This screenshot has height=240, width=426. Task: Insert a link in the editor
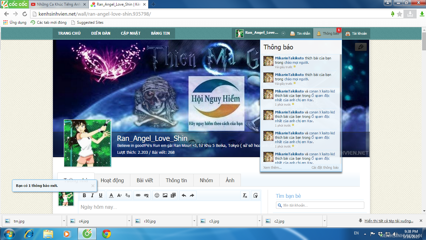click(x=138, y=195)
